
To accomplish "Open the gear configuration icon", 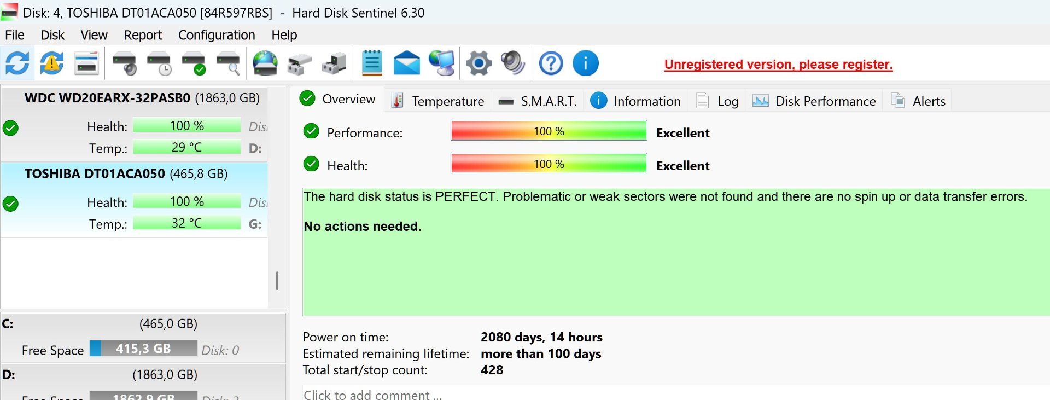I will pos(479,63).
